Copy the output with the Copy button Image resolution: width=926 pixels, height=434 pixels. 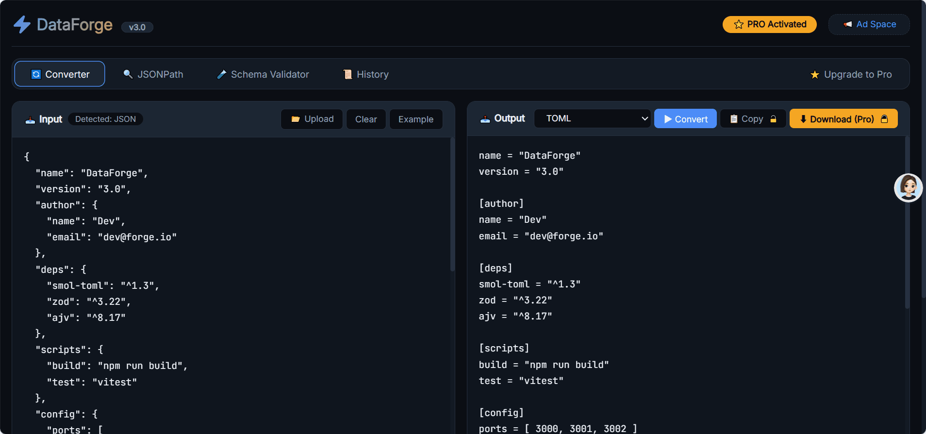point(753,118)
